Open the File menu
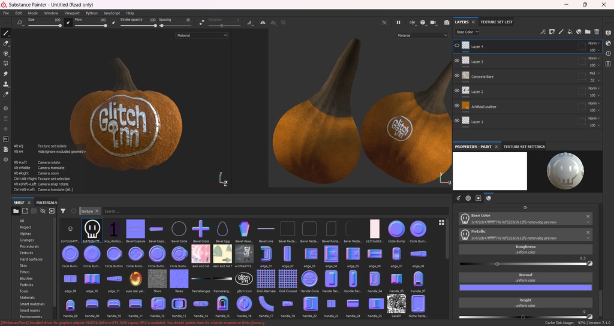The height and width of the screenshot is (326, 614). [6, 13]
